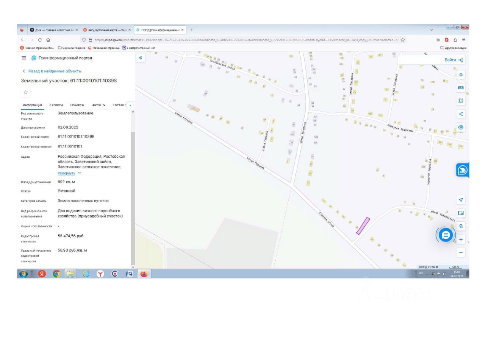The width and height of the screenshot is (485, 342).
Task: Open the Firefox application menu
Action: click(x=463, y=40)
